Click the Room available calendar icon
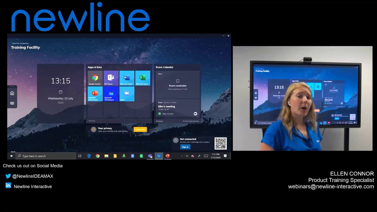 tap(178, 81)
